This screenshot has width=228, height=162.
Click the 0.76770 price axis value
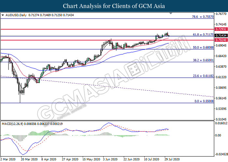click(x=221, y=14)
